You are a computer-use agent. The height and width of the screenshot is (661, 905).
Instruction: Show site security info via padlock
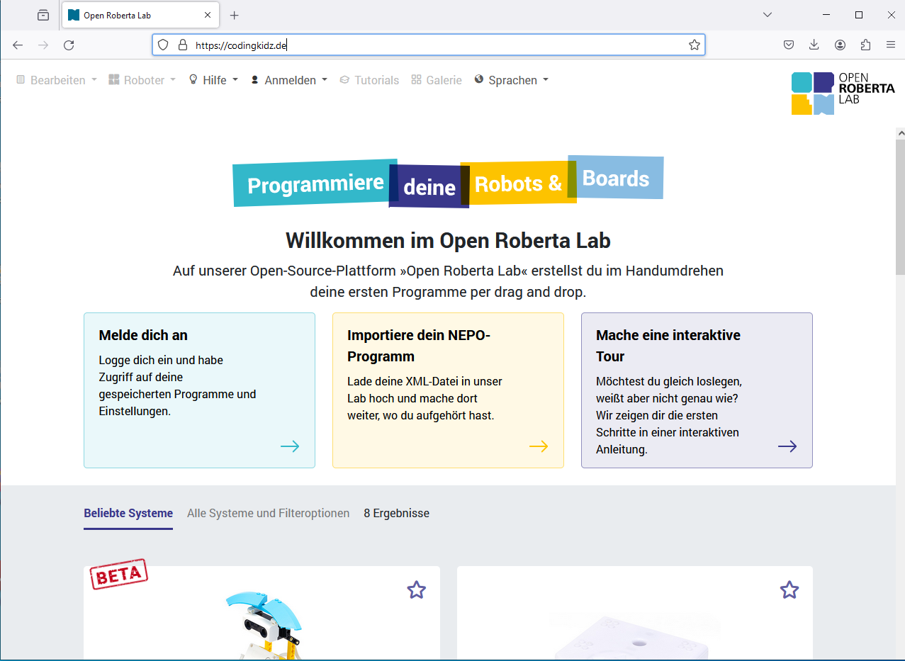[x=181, y=45]
